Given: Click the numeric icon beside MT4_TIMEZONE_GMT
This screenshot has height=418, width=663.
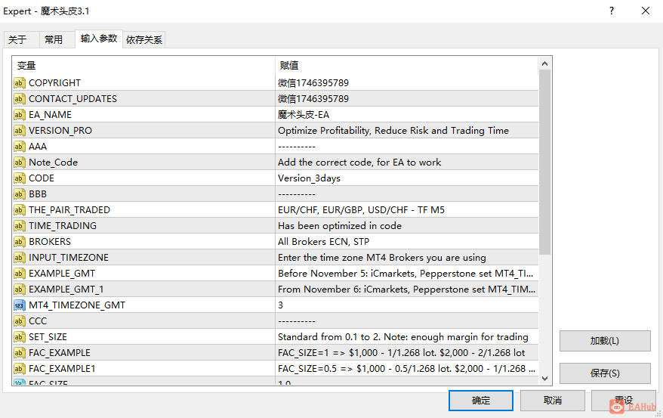Looking at the screenshot, I should pos(20,305).
